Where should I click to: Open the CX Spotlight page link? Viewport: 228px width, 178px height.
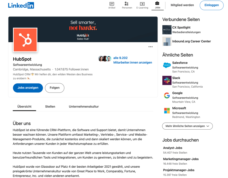pos(181,27)
